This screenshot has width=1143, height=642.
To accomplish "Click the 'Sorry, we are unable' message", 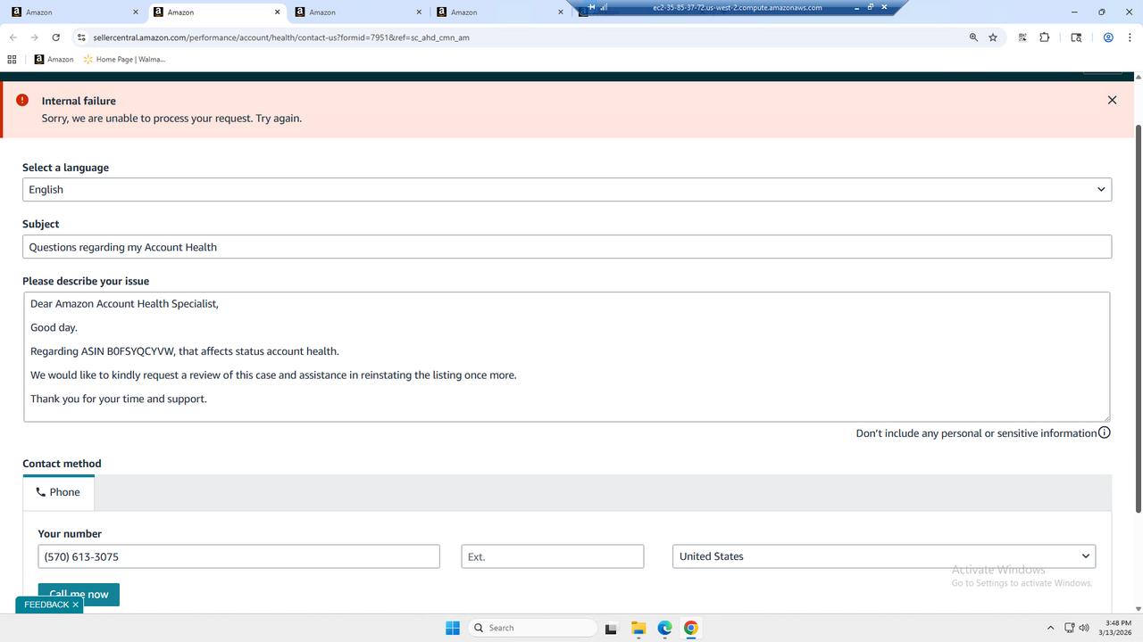I will tap(171, 119).
